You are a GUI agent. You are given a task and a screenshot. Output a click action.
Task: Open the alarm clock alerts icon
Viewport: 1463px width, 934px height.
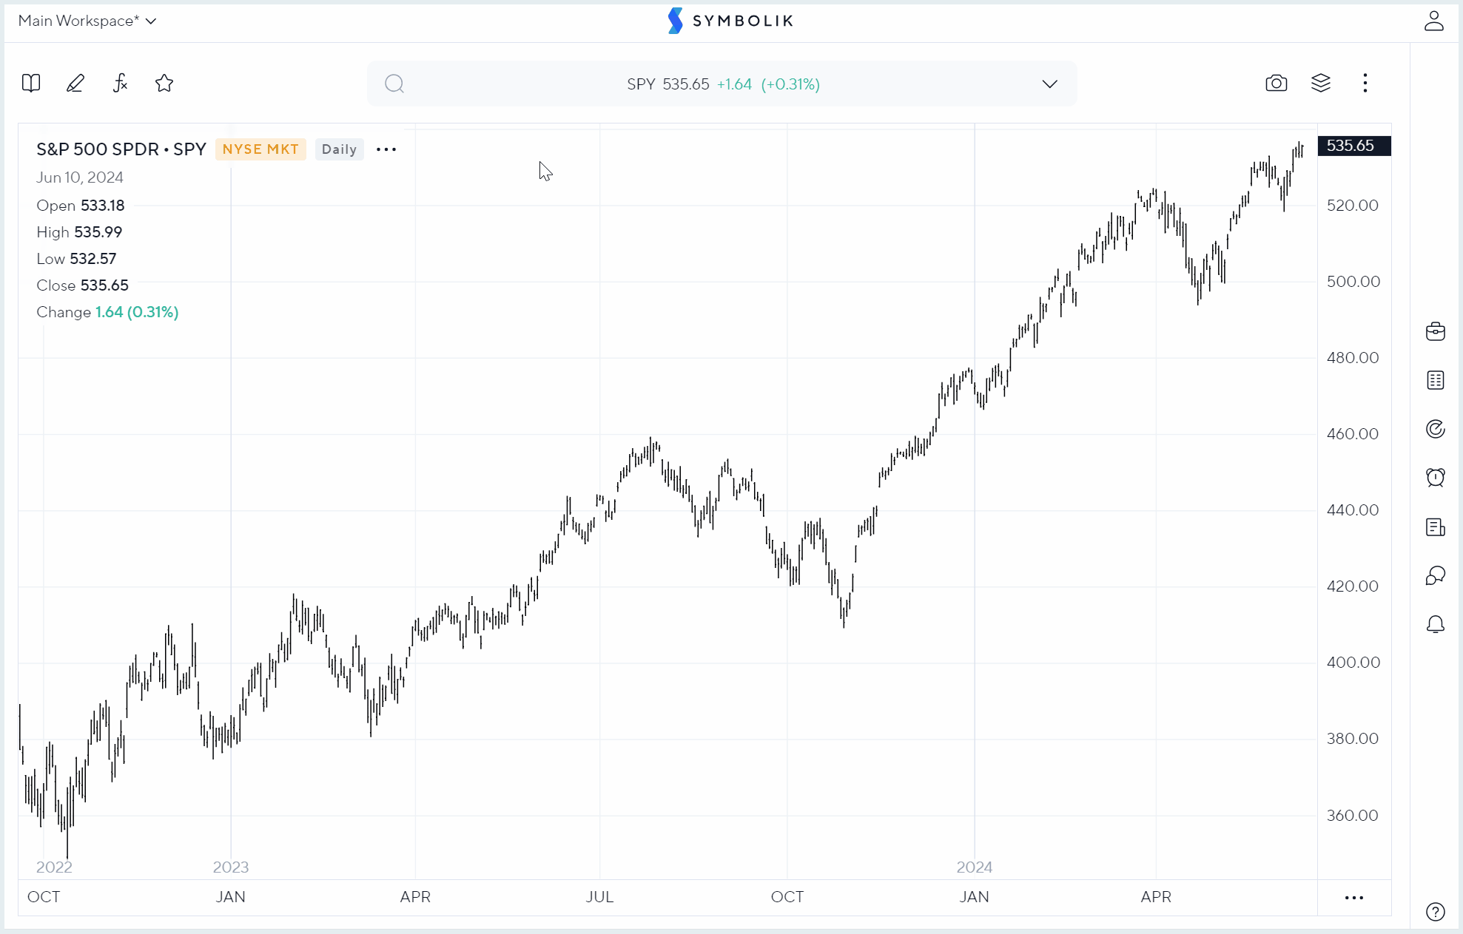coord(1436,478)
